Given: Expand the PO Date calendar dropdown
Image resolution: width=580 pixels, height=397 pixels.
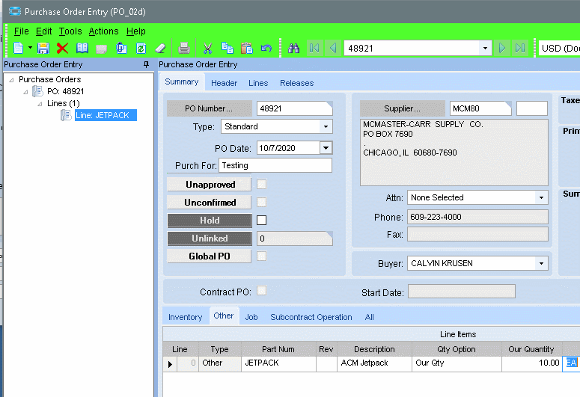Looking at the screenshot, I should tap(325, 148).
